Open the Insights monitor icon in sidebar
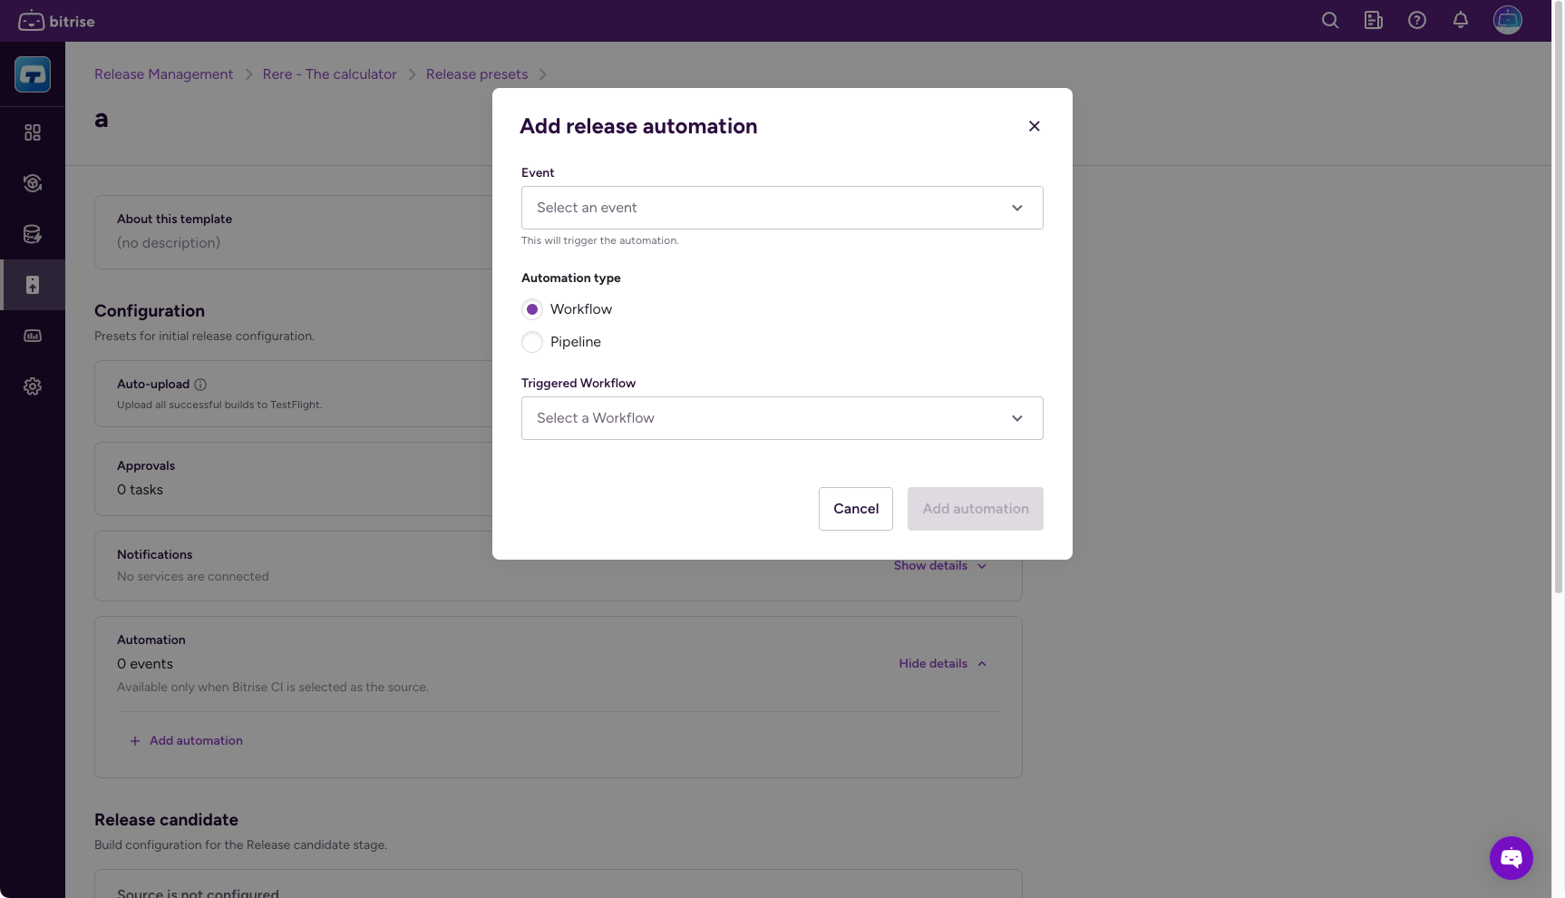Screen dimensions: 1565x898 coord(33,335)
